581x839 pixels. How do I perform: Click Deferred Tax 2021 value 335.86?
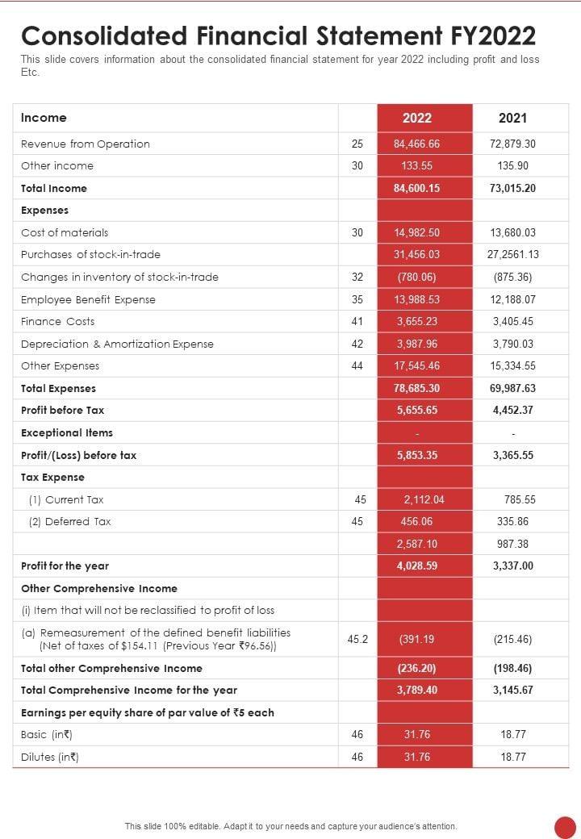(512, 521)
